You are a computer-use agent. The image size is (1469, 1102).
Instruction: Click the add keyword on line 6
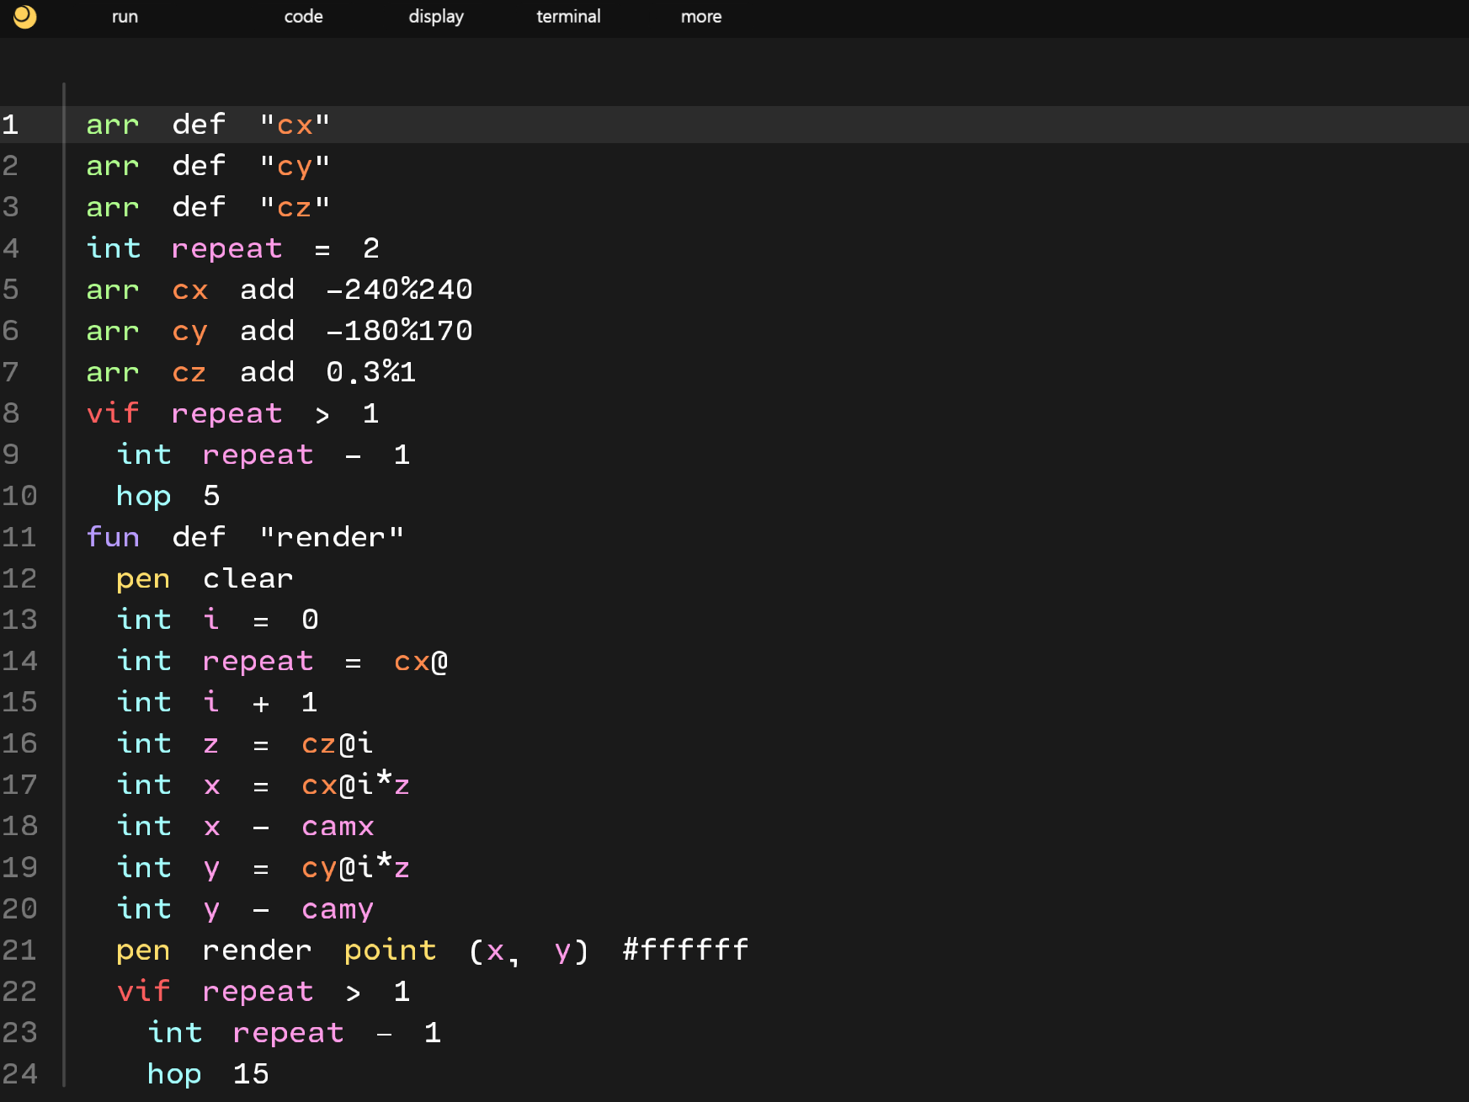tap(267, 331)
